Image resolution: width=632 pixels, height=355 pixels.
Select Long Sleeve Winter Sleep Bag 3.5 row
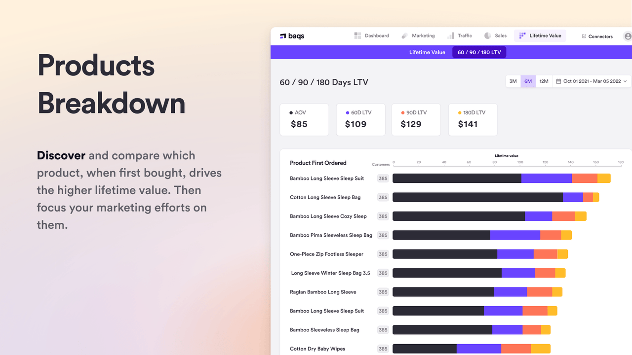[428, 273]
